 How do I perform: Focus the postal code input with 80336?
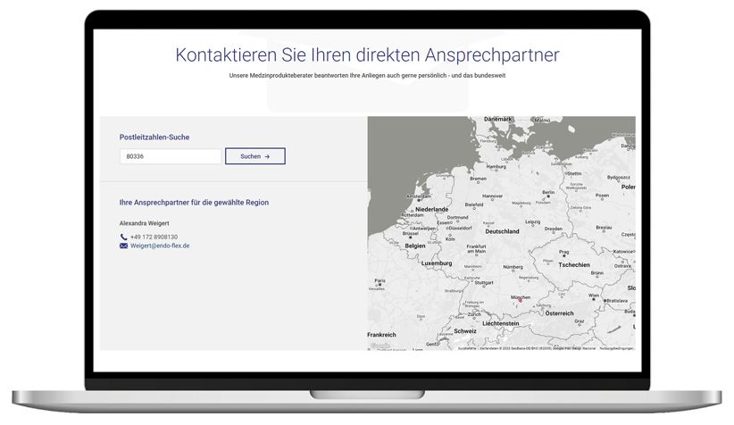pos(171,156)
